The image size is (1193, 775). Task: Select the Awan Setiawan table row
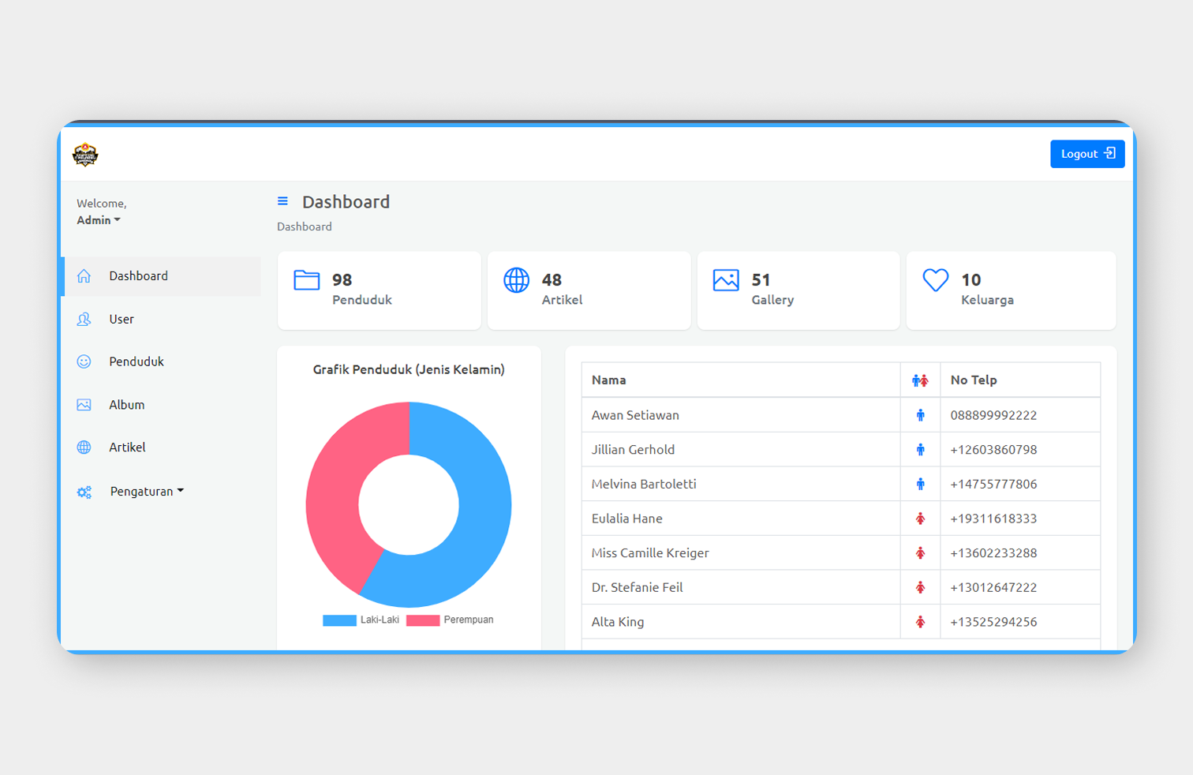point(841,415)
